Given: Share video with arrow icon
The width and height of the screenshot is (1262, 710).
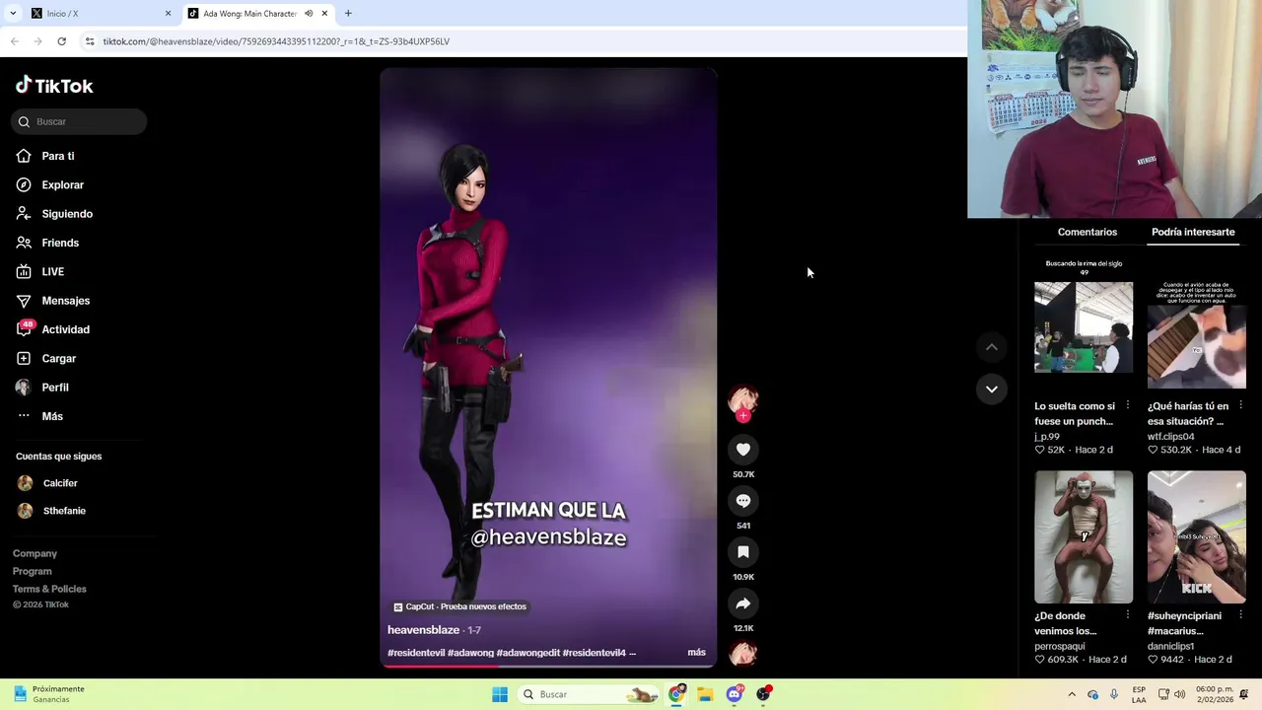Looking at the screenshot, I should tap(743, 603).
